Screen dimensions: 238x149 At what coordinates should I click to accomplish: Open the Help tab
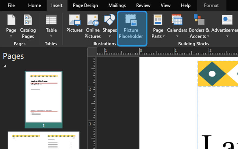[185, 5]
